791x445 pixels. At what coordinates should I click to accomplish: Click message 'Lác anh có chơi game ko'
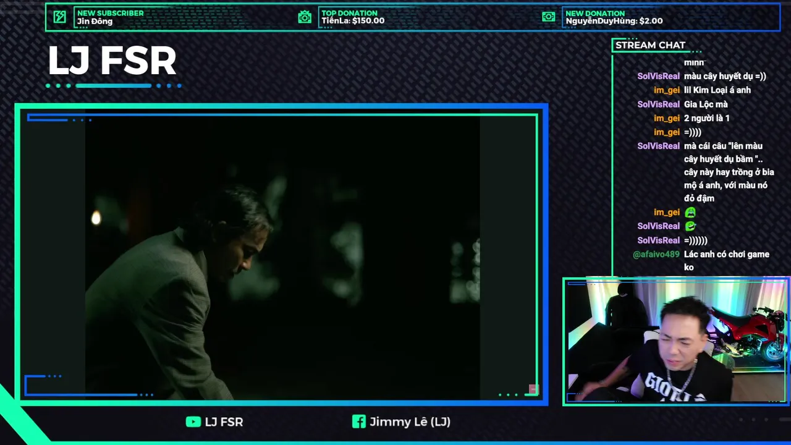[727, 261]
